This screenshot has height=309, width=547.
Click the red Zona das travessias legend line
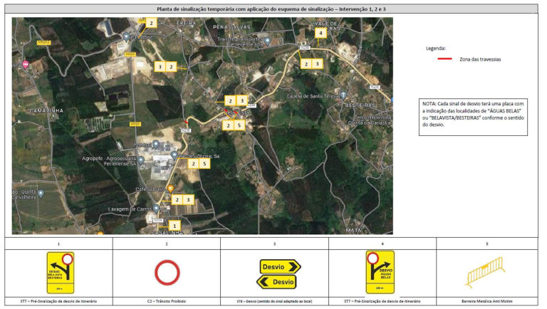[x=444, y=59]
